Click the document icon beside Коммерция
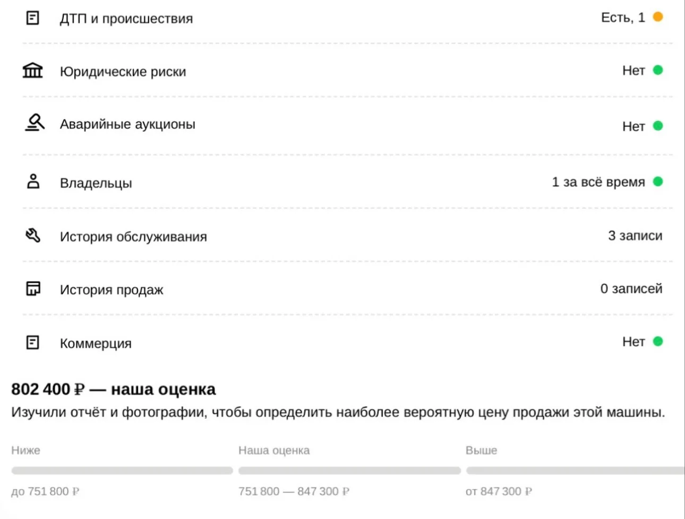The height and width of the screenshot is (519, 685). [33, 342]
